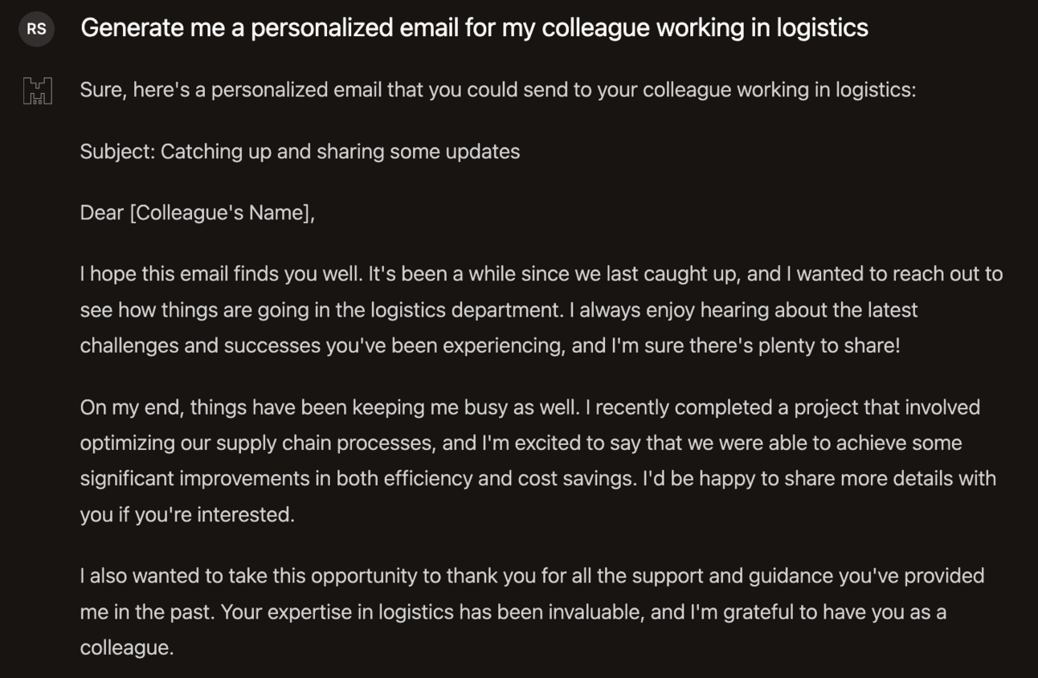Viewport: 1038px width, 678px height.
Task: Click the assistant's intro sentence starting 'Sure, here's'
Action: pyautogui.click(x=497, y=89)
